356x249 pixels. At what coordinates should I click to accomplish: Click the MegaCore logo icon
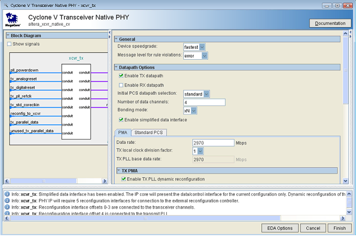pos(13,20)
